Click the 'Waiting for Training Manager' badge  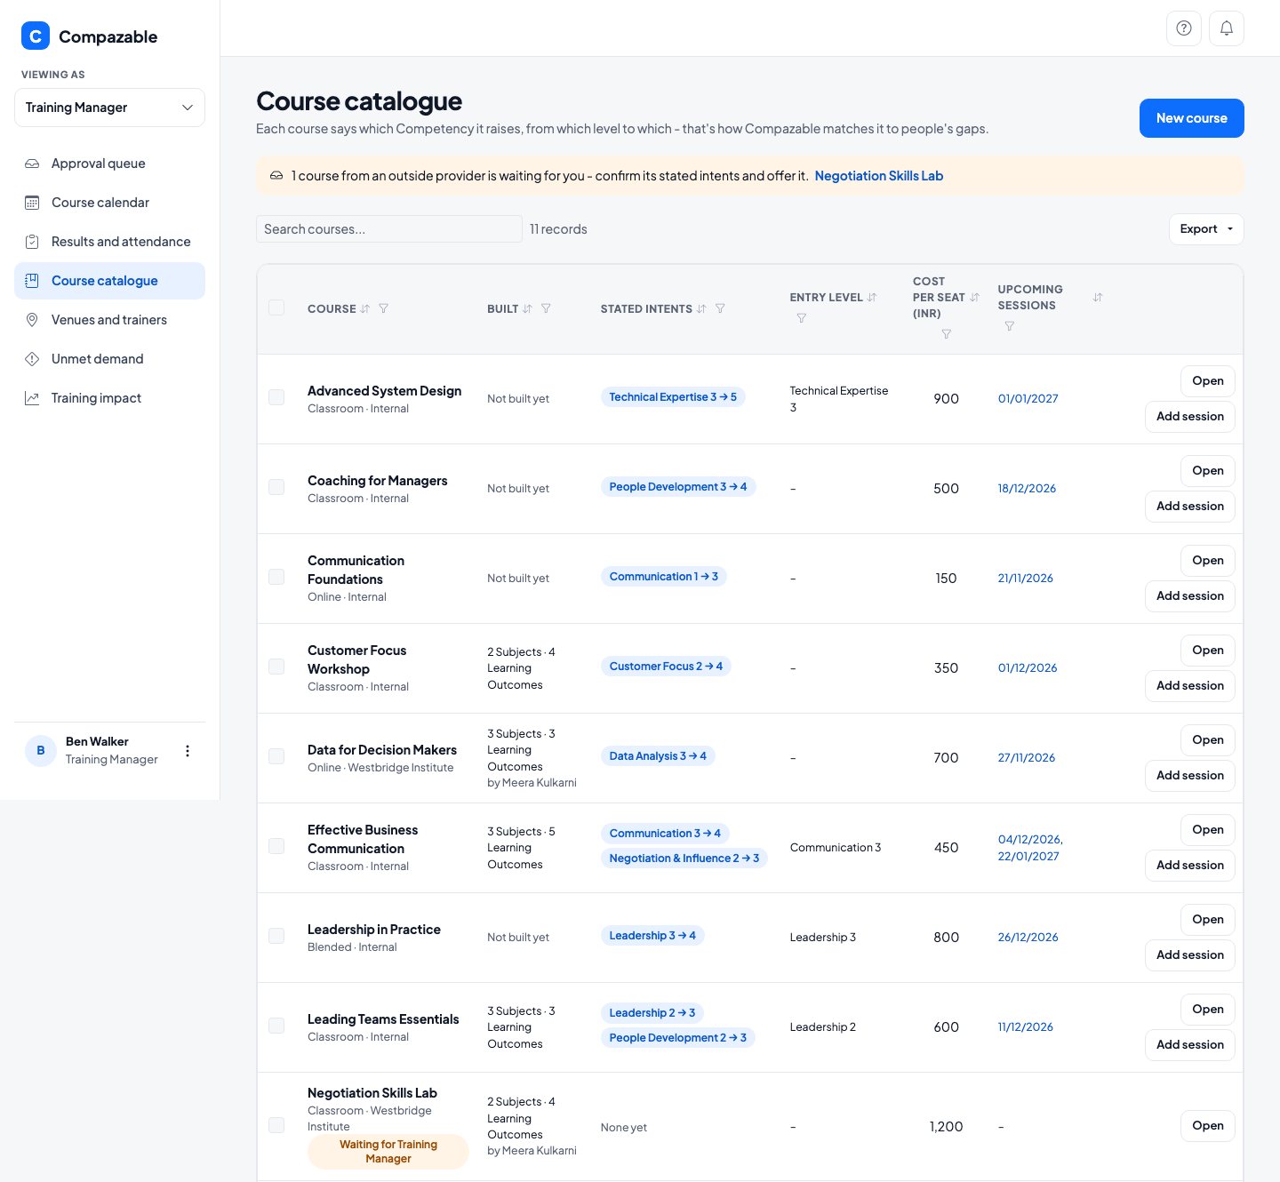(x=388, y=1152)
